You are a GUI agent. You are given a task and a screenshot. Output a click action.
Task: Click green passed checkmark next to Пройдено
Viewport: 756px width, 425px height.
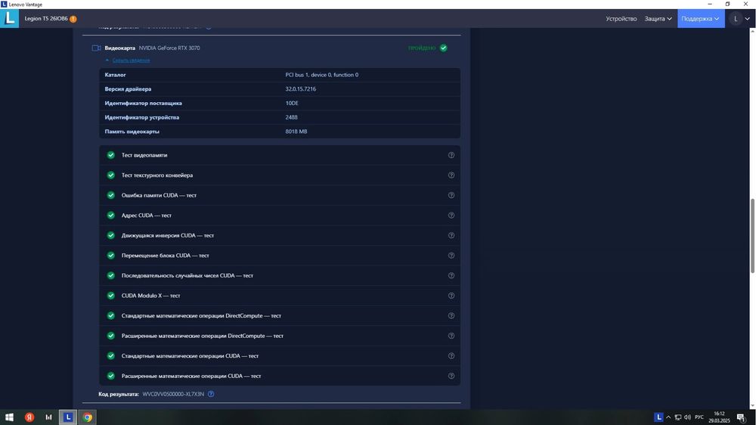point(444,48)
